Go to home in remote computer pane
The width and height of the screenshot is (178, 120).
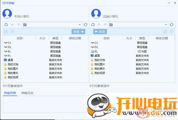pos(93,25)
